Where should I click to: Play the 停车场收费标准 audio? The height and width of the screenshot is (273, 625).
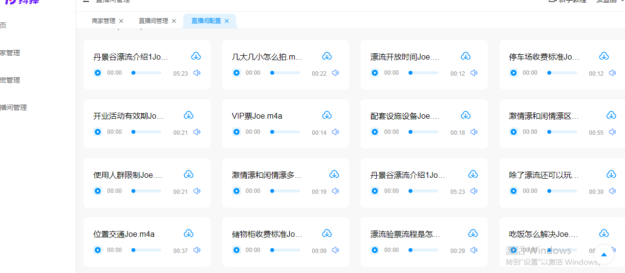[x=514, y=73]
